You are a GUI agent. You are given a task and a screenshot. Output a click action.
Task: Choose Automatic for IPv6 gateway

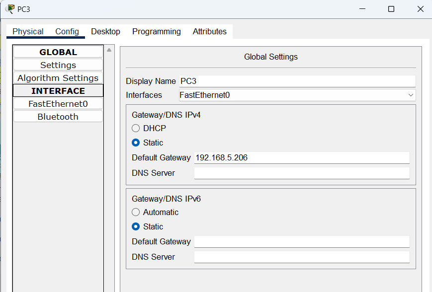click(136, 212)
